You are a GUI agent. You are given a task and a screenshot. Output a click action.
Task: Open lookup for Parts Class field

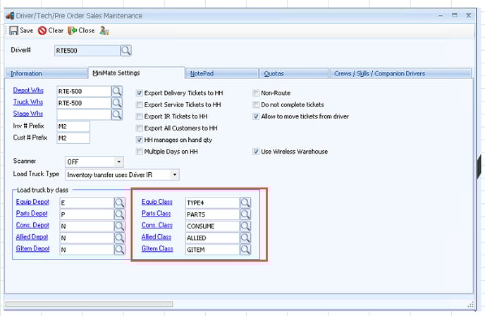pos(245,214)
